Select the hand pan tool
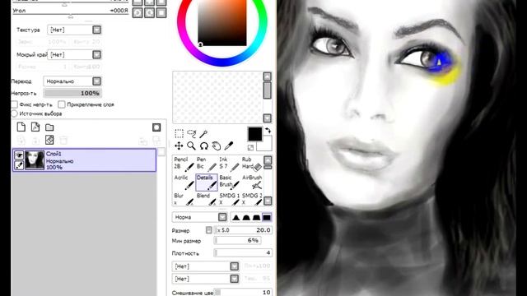The image size is (527, 296). point(216,146)
